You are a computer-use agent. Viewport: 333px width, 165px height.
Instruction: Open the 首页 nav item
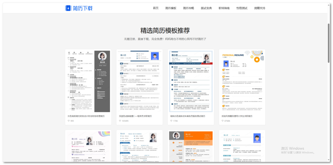point(156,8)
